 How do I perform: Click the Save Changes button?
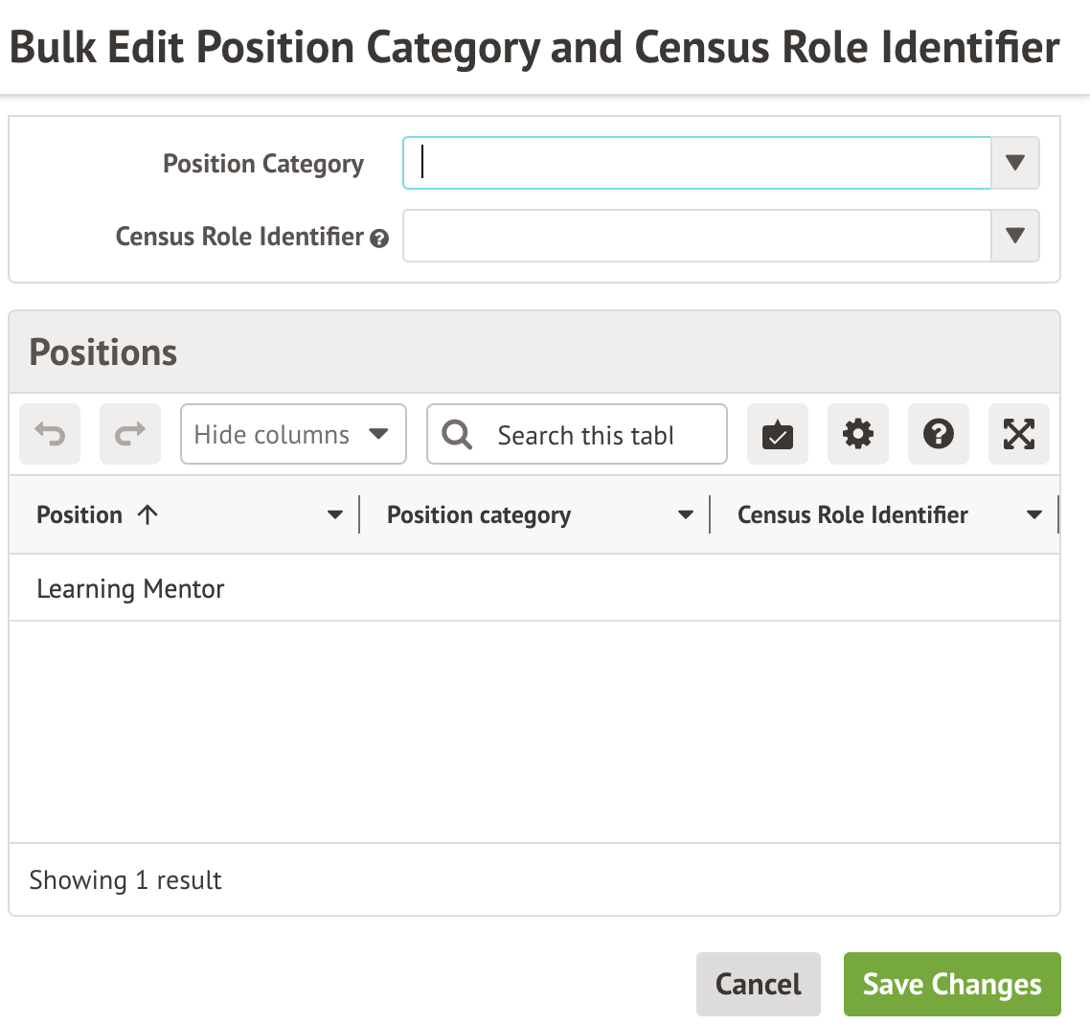coord(951,984)
